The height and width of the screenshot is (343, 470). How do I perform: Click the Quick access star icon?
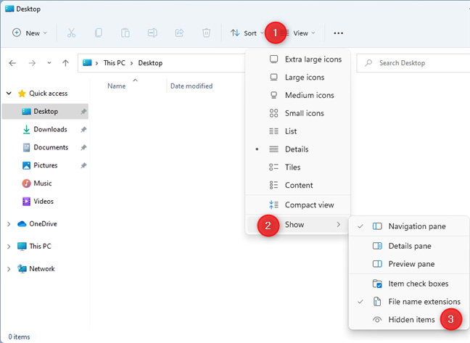[x=22, y=94]
